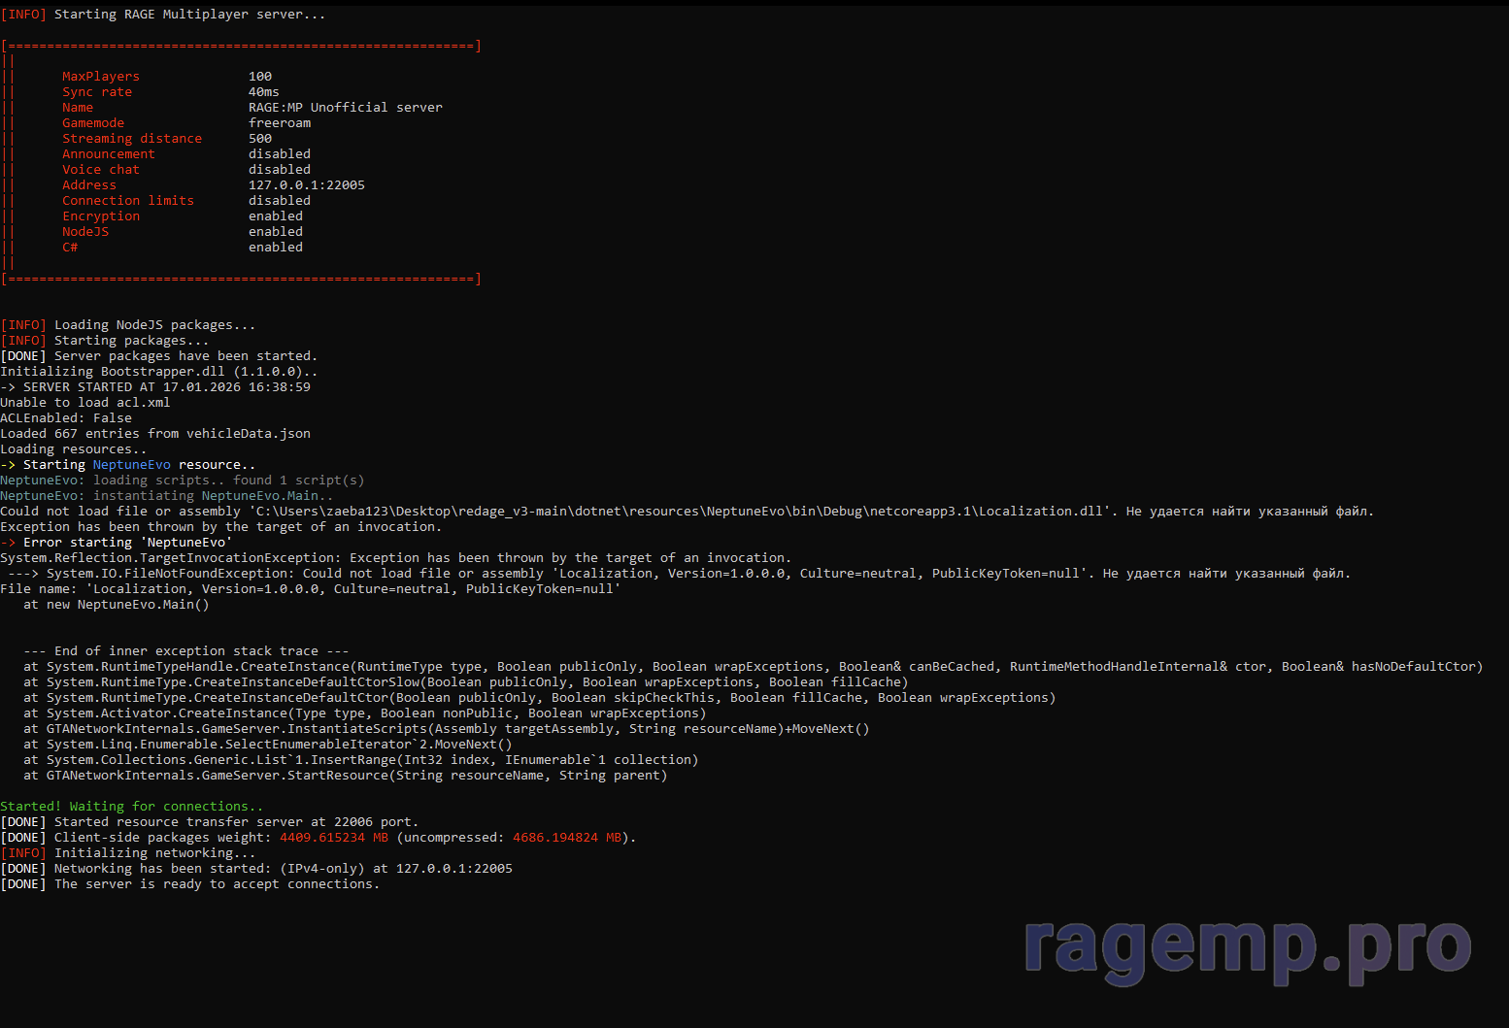Click the Encryption setting label
Image resolution: width=1509 pixels, height=1028 pixels.
tap(101, 216)
